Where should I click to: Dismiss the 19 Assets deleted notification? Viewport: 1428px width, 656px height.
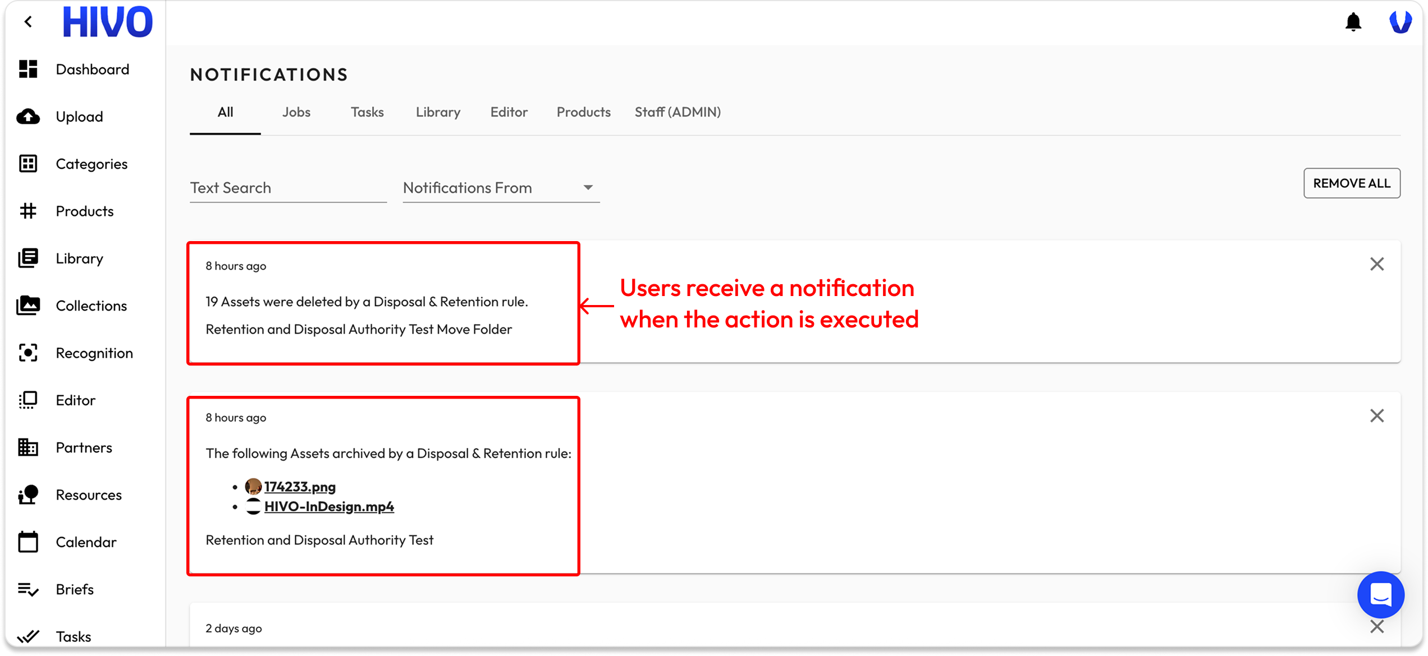1376,264
